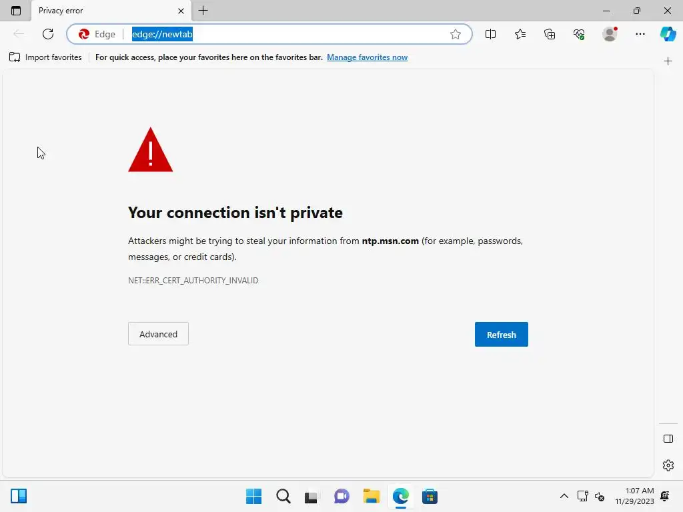Reload page using toolbar refresh icon
683x512 pixels.
pos(48,34)
